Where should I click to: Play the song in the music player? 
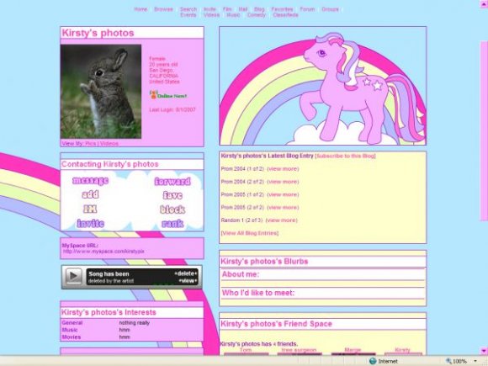click(73, 276)
